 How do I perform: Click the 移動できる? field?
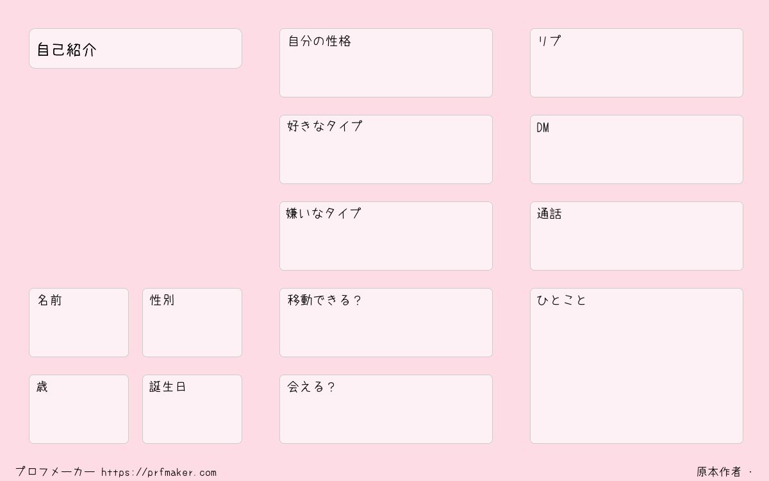pos(386,323)
